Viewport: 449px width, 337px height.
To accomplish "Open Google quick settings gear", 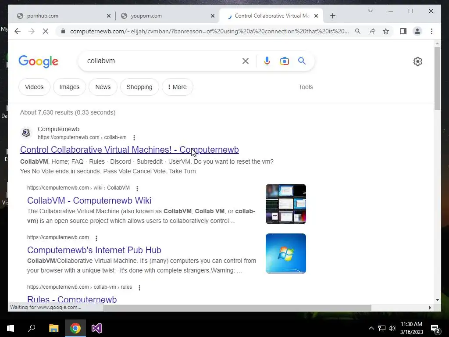I will point(418,61).
